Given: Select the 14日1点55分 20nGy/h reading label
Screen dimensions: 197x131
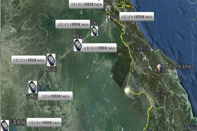Looking at the screenshot, I should [x=72, y=25].
